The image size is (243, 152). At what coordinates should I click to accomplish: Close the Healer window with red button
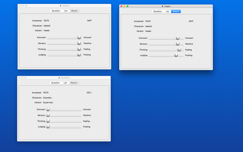pyautogui.click(x=121, y=6)
